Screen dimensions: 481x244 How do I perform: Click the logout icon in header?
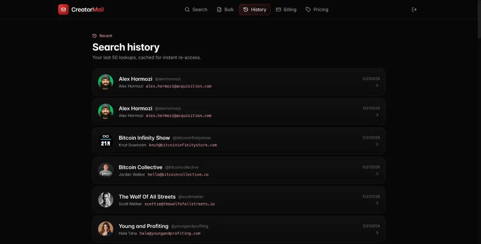pos(414,10)
